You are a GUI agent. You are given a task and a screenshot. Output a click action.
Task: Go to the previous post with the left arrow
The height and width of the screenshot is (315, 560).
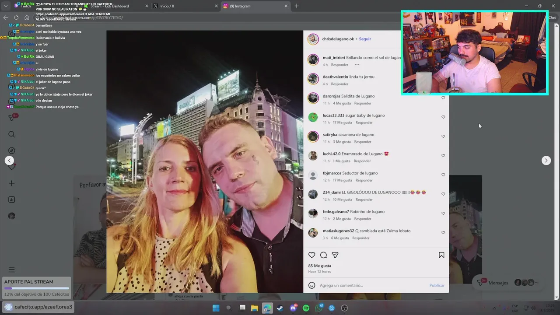9,161
